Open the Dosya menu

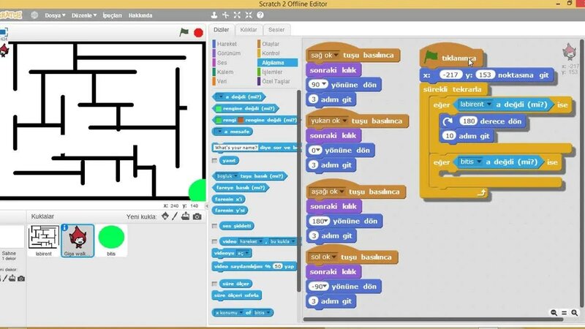(55, 15)
